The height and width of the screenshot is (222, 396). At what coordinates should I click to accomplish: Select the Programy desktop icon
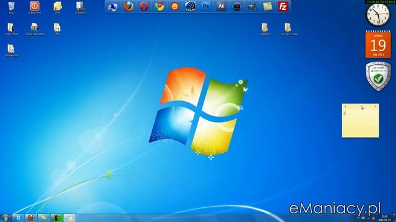pos(80,7)
